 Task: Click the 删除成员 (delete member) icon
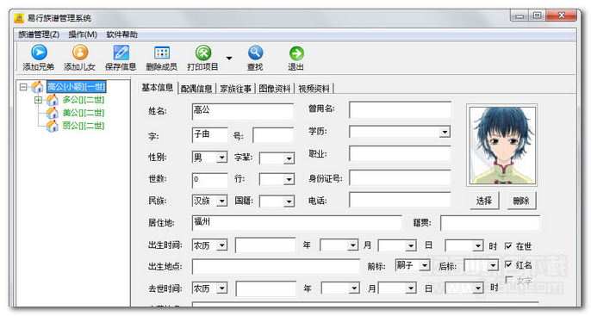pos(162,53)
